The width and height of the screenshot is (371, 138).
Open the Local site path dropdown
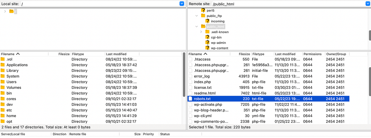click(x=182, y=4)
